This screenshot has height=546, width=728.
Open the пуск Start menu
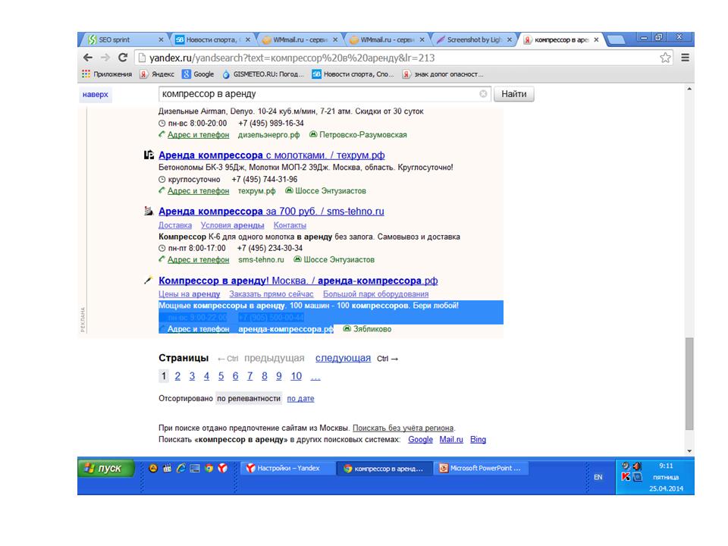pyautogui.click(x=106, y=468)
